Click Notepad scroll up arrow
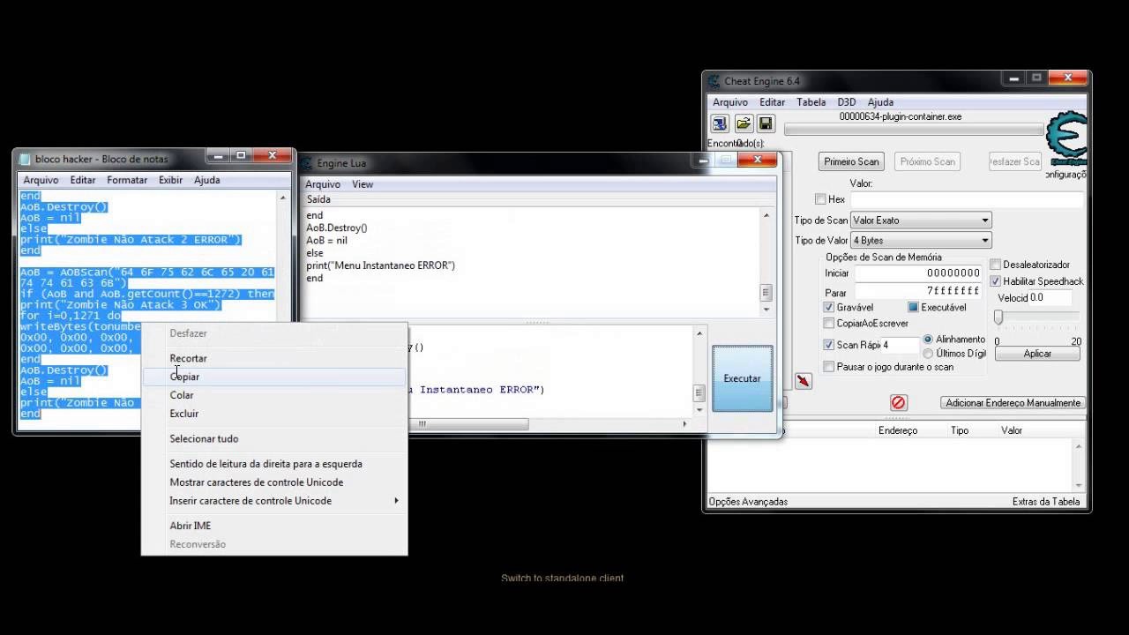This screenshot has height=635, width=1129. coord(283,198)
